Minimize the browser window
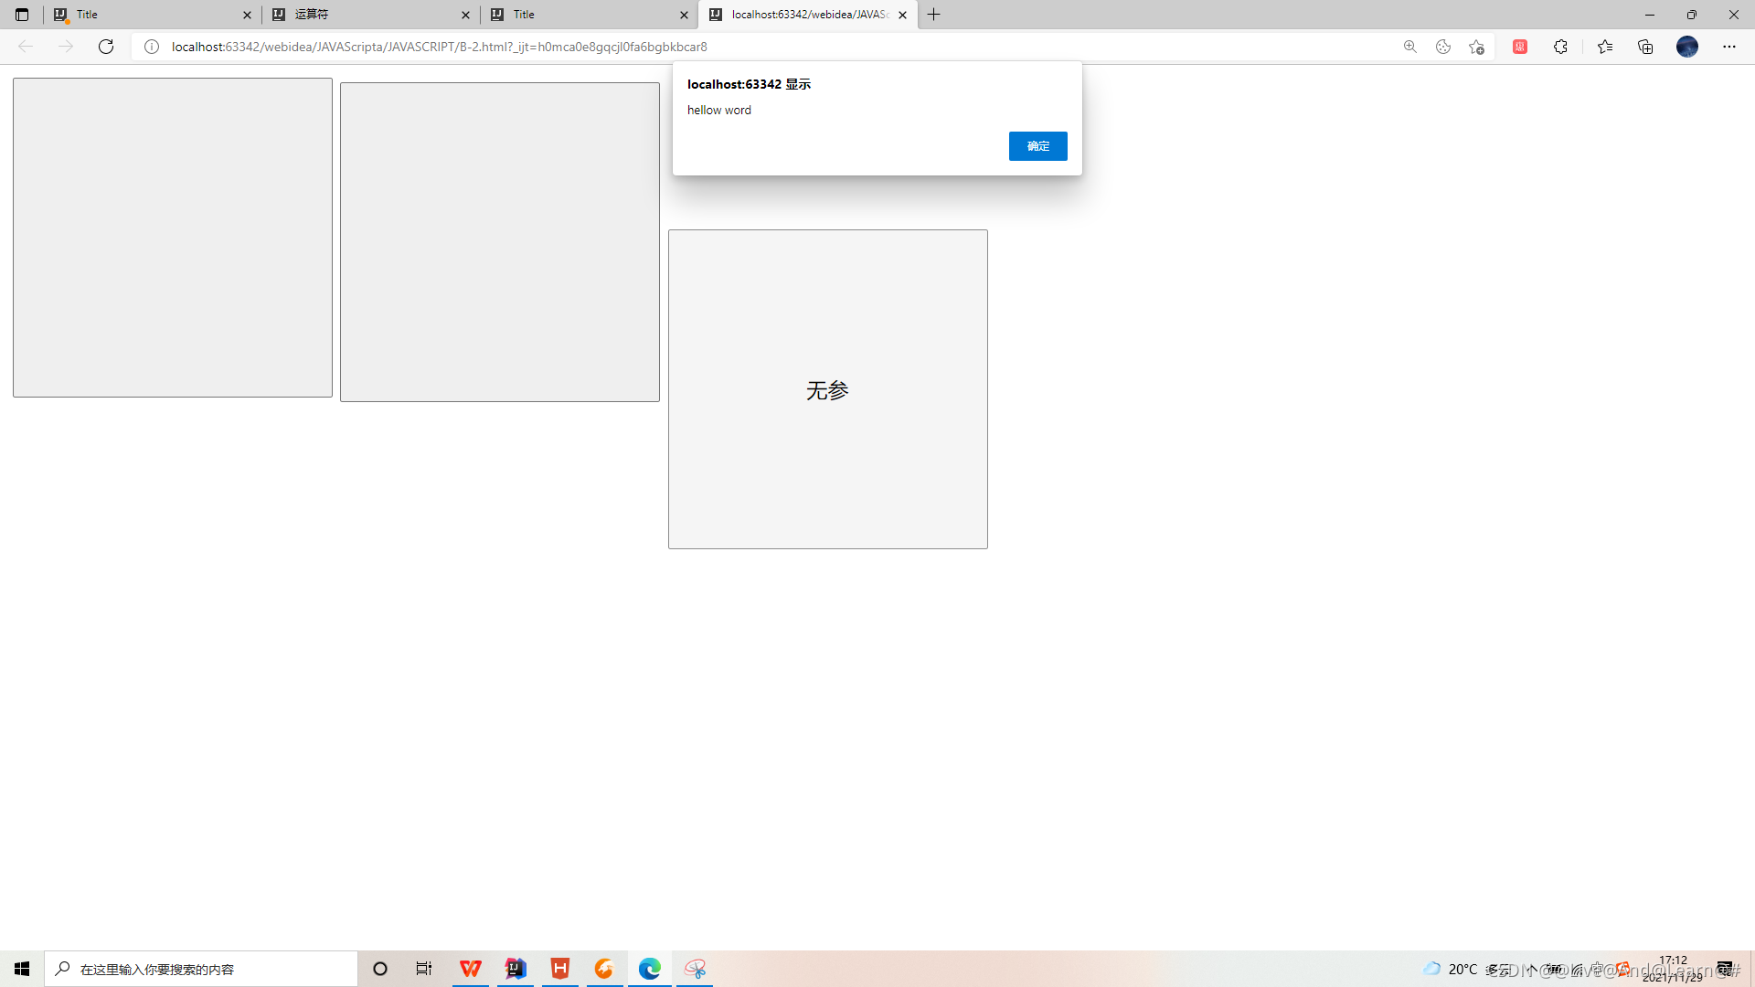The width and height of the screenshot is (1755, 987). tap(1649, 15)
